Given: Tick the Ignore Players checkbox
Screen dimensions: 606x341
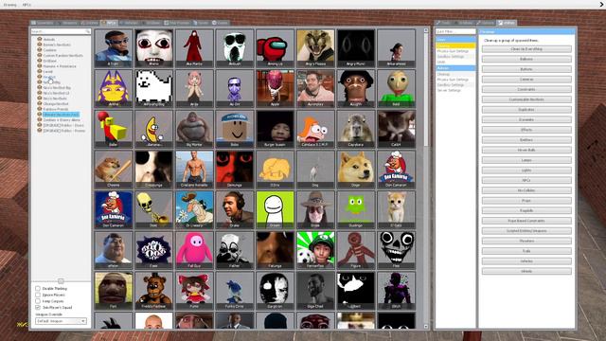Looking at the screenshot, I should click(x=38, y=295).
